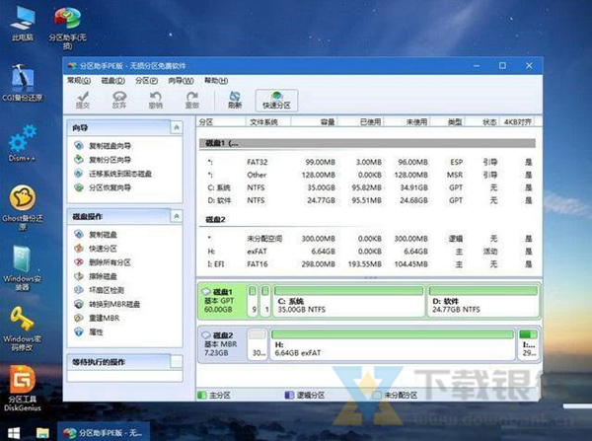Sort by the 类型 column header
Screen dimensions: 592x441
[448, 122]
